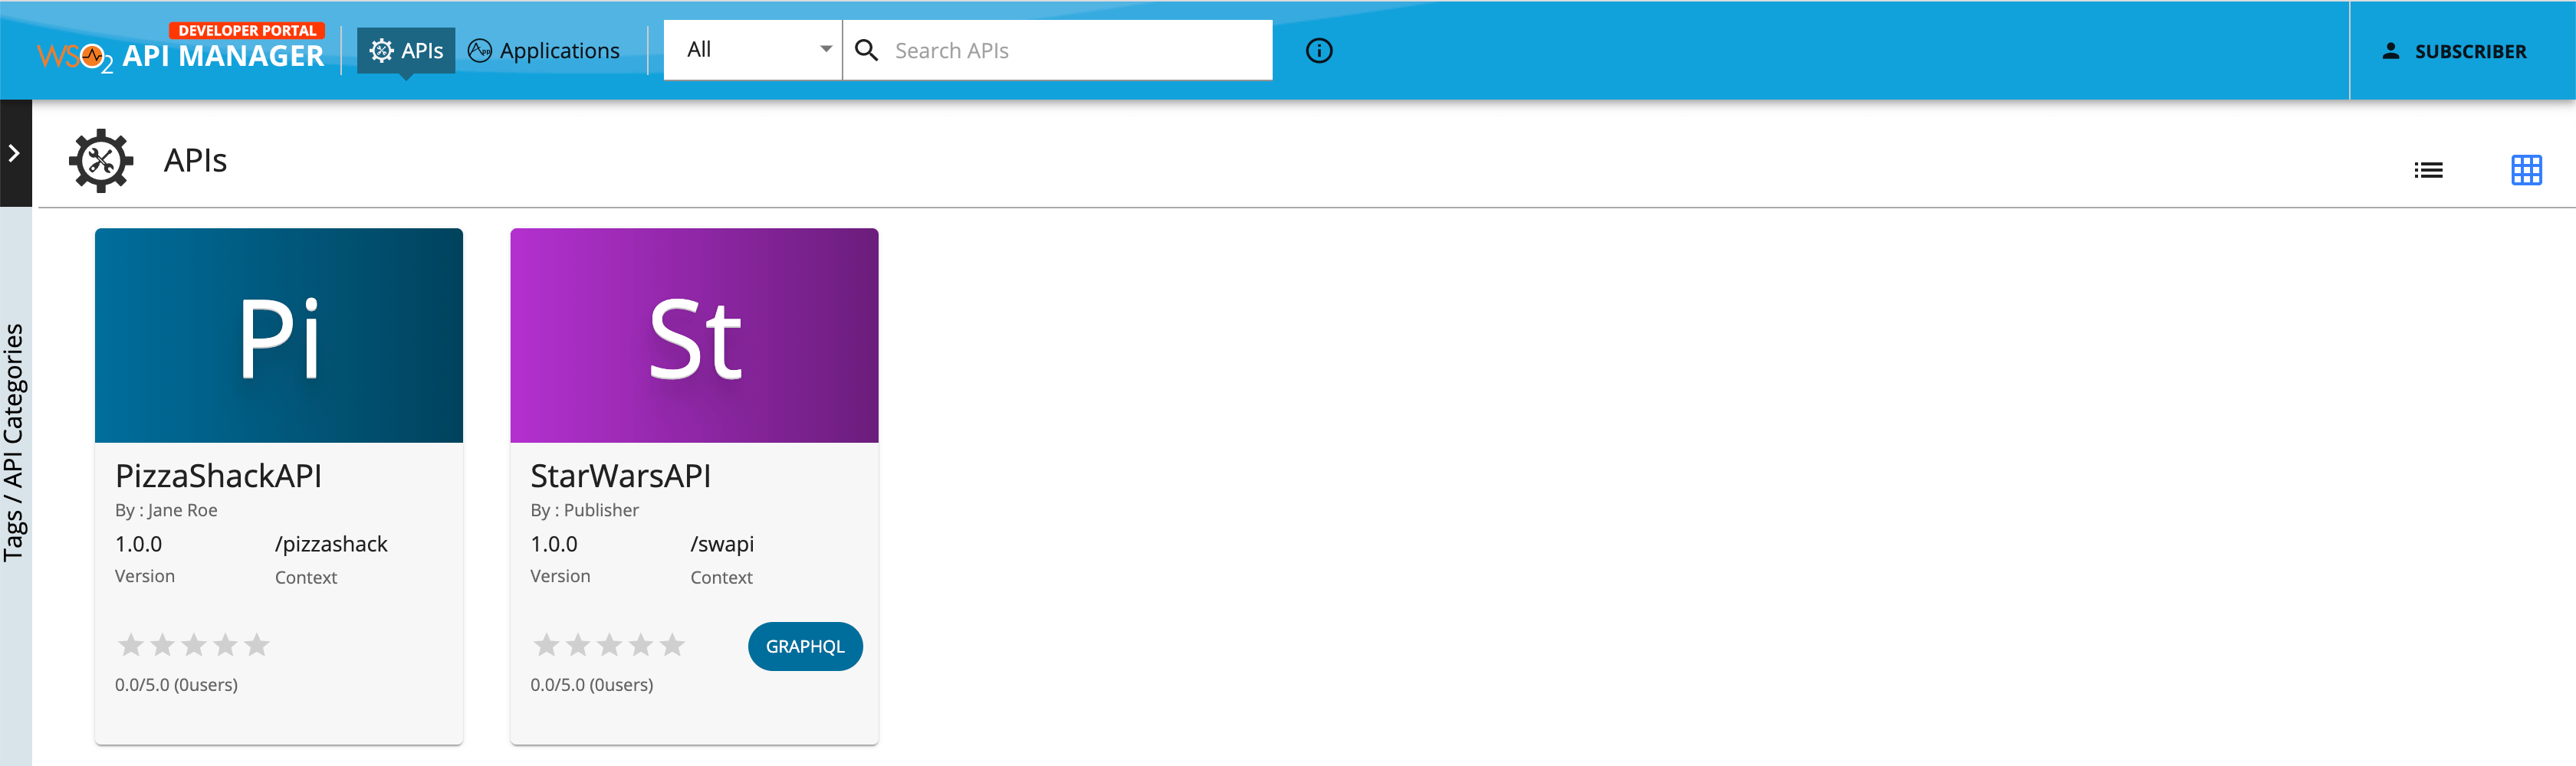
Task: Set three stars on PizzaShackAPI rating
Action: pos(193,645)
